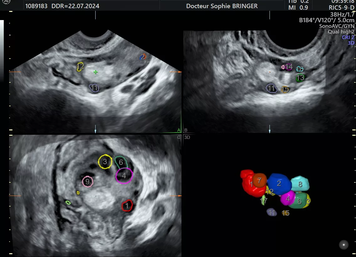Viewport: 356px width, 257px height.
Task: Click the dark green follicle 13 in panel B
Action: click(300, 78)
